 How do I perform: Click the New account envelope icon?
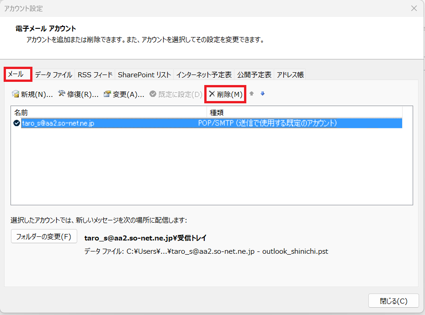16,94
